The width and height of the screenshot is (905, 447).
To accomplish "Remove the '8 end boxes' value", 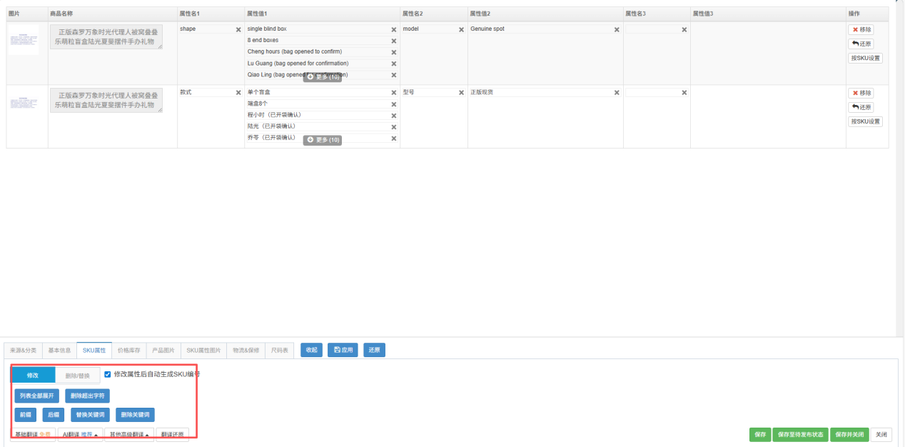I will pos(393,41).
